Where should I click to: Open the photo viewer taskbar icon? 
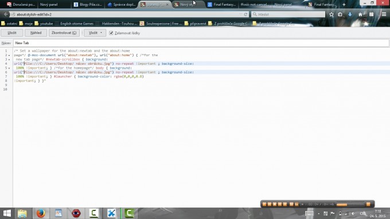58,213
